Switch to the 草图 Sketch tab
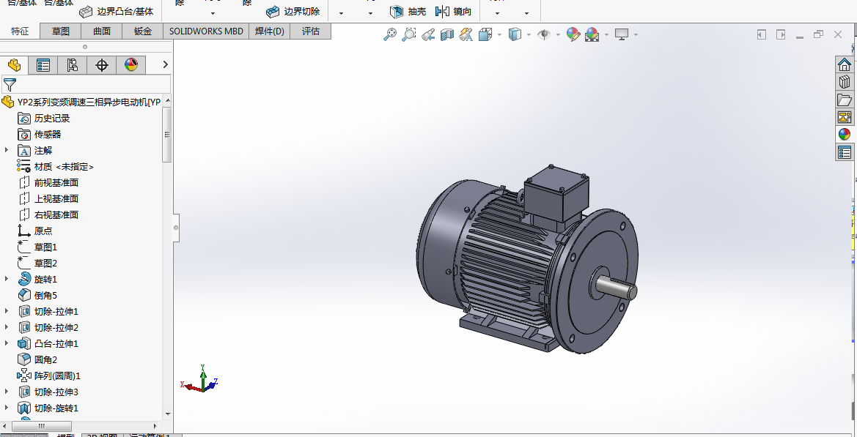 point(61,31)
